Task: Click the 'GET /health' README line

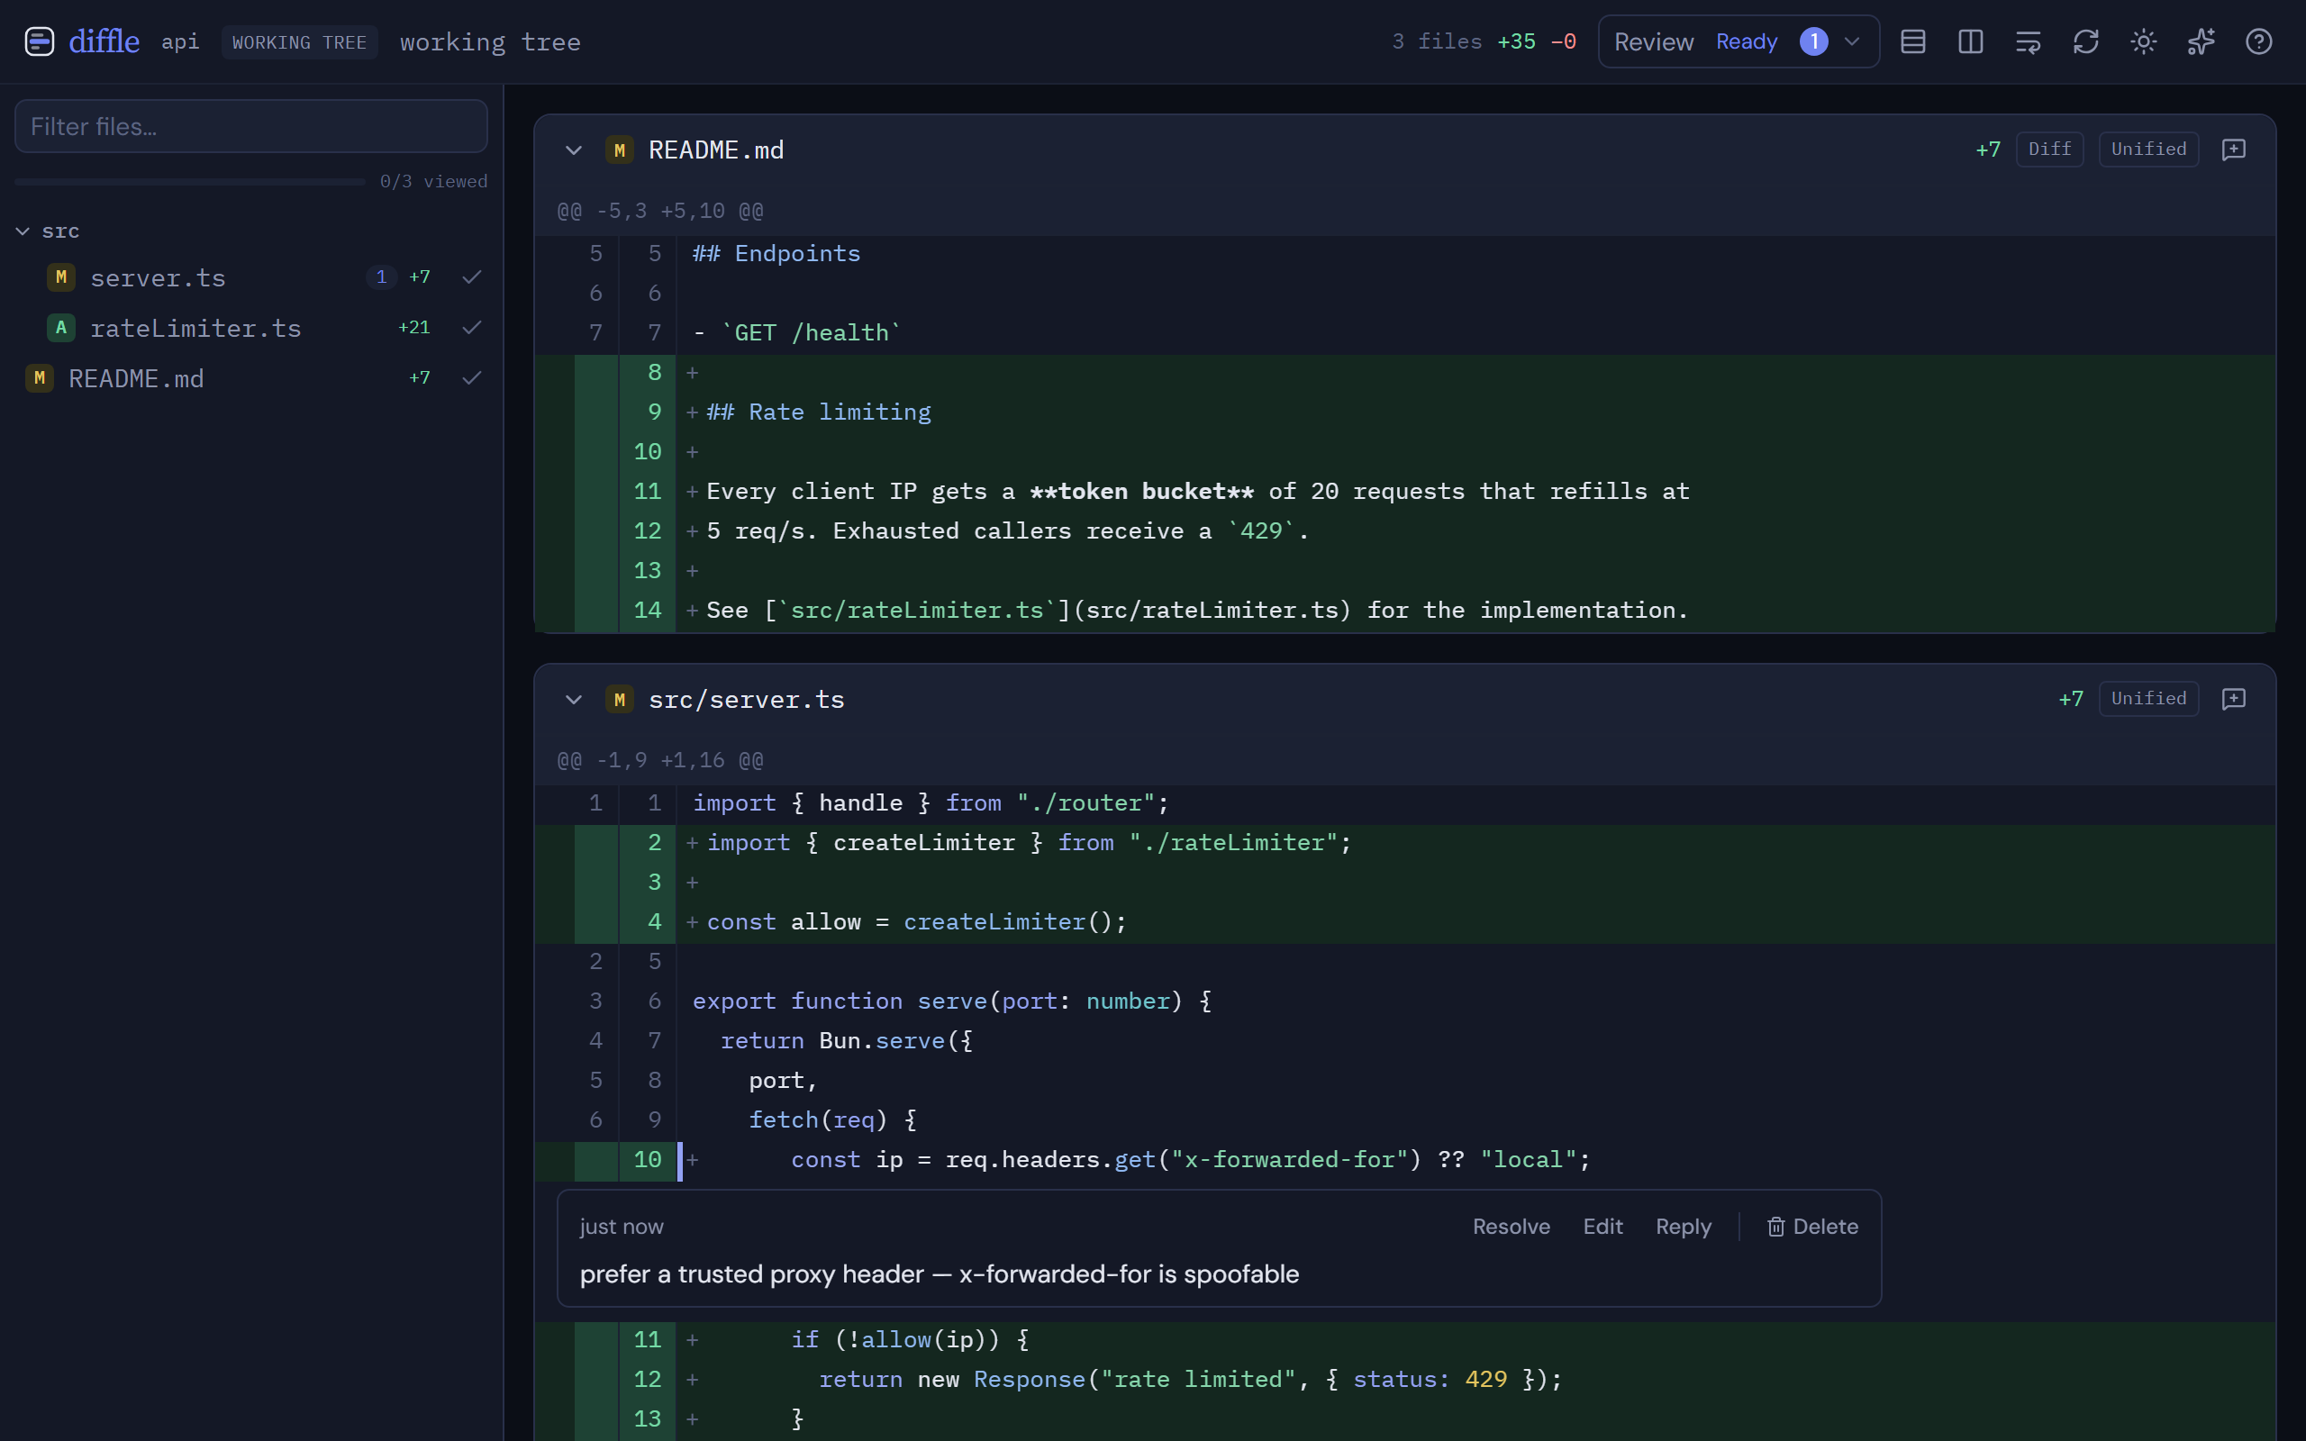Action: [x=796, y=332]
